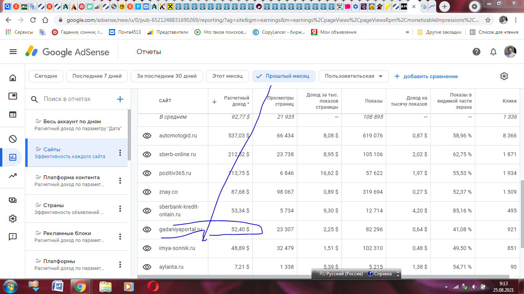Viewport: 524px width, 294px height.
Task: Open the folder icon in taskbar
Action: coord(105,286)
